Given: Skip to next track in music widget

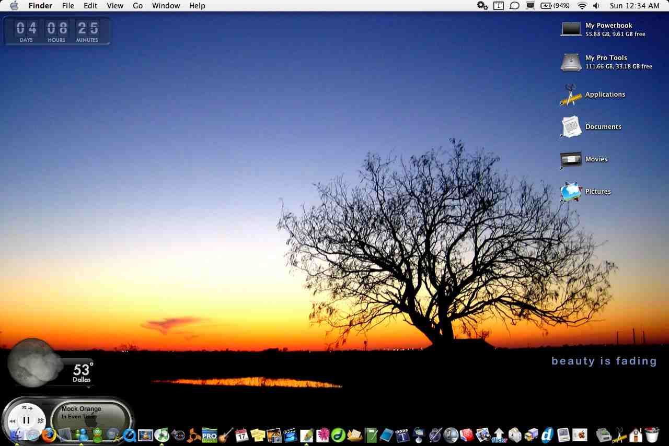Looking at the screenshot, I should pos(41,420).
